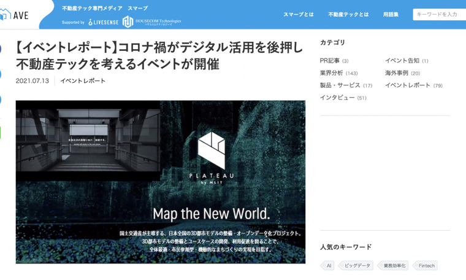Click the green share icon at left edge

click(x=1, y=132)
